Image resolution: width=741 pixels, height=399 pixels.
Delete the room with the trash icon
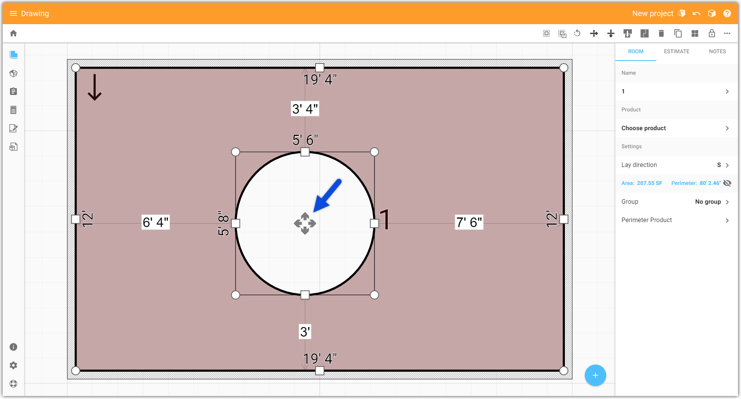coord(661,33)
